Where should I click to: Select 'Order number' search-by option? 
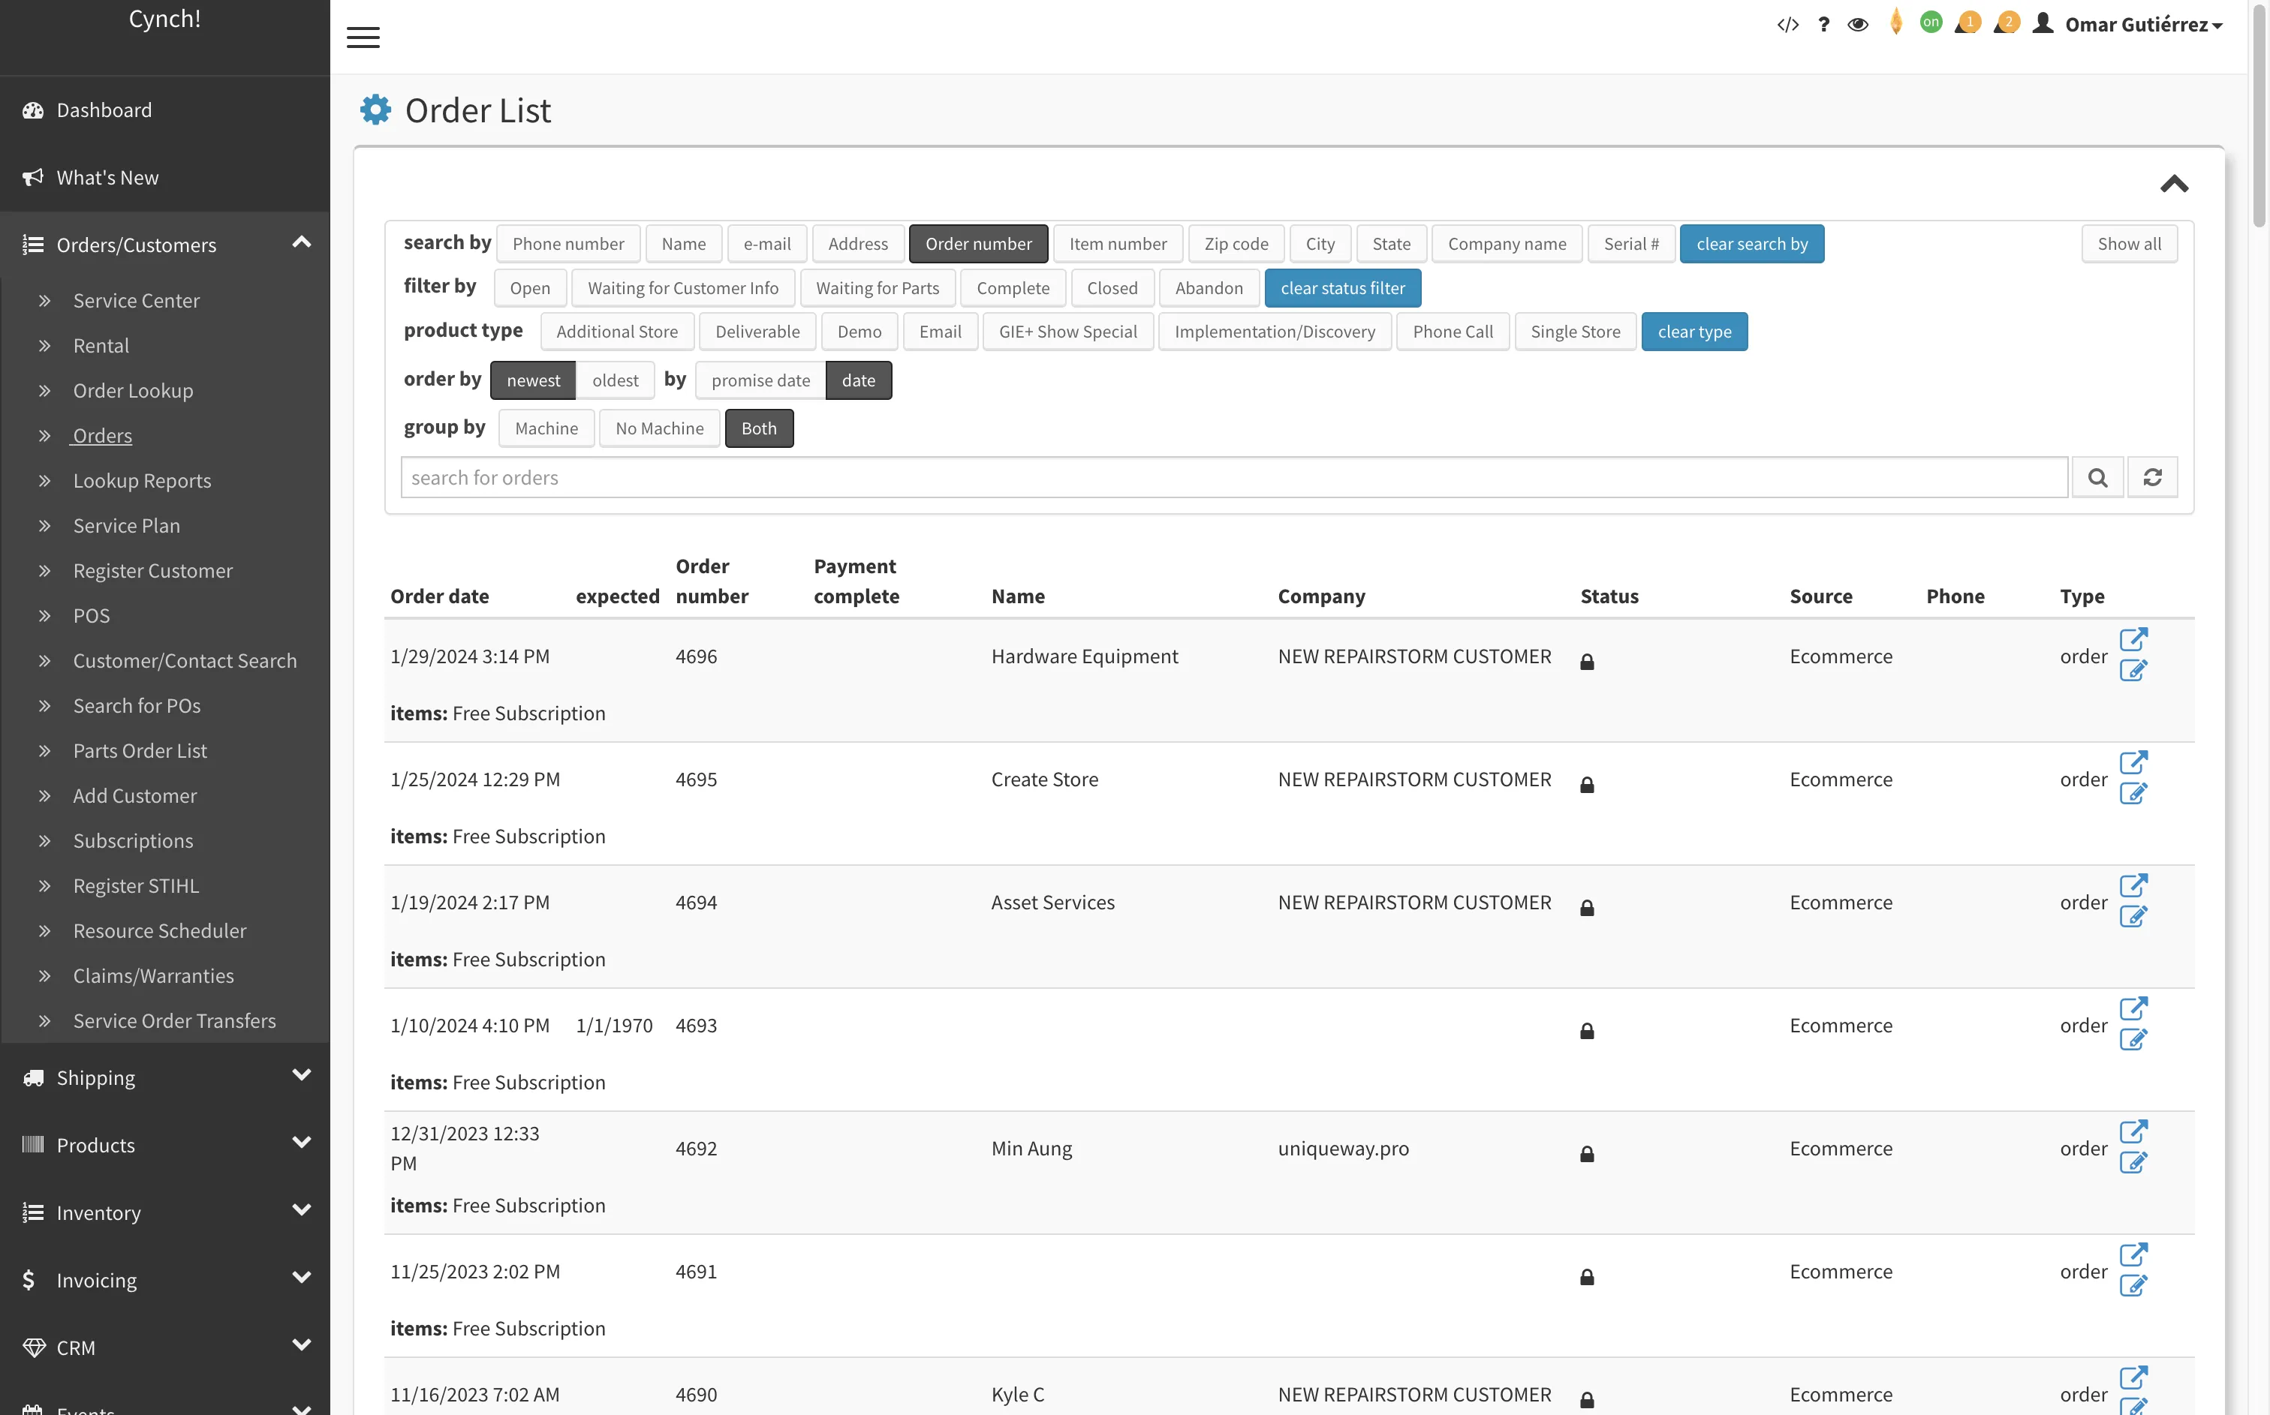[978, 243]
